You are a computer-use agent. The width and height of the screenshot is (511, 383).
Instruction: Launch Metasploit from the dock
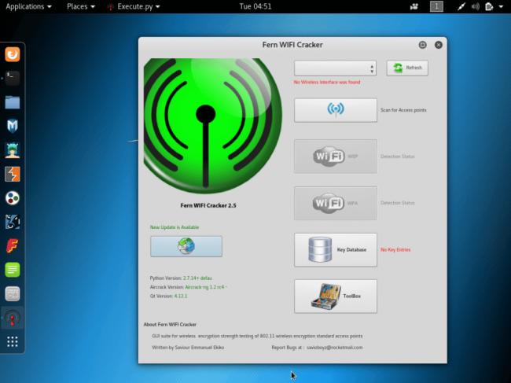click(13, 126)
